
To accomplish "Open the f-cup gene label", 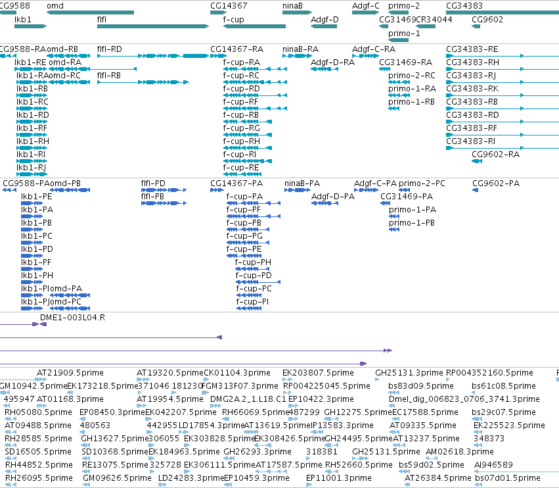I will 233,19.
